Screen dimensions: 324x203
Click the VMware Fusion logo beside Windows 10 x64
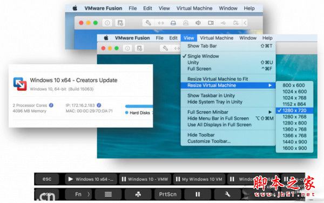(x=20, y=84)
